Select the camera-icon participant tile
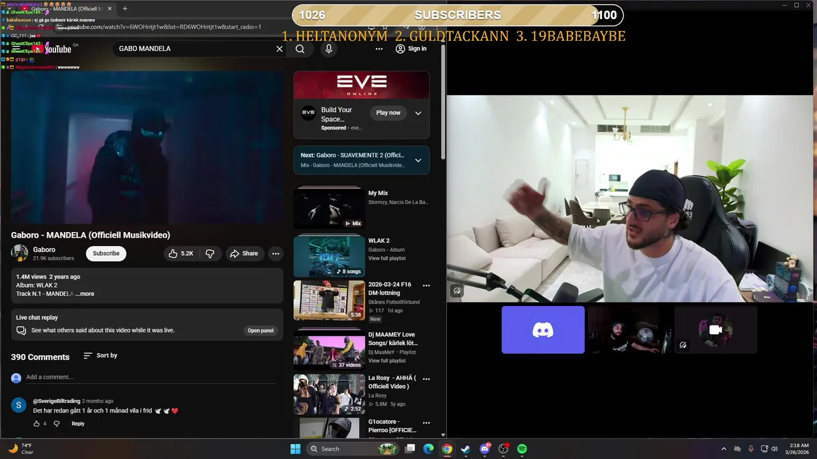Viewport: 817px width, 459px height. point(716,330)
